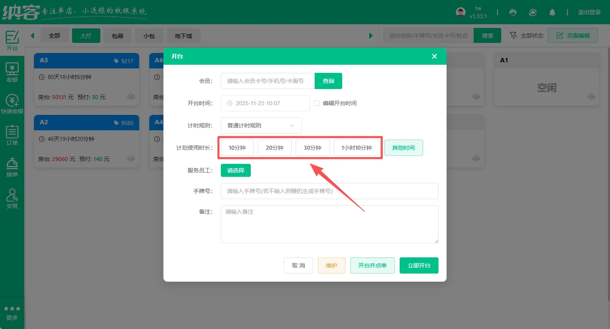Click the 立即开台 confirm button
Screen dimensions: 610x329
coord(419,265)
